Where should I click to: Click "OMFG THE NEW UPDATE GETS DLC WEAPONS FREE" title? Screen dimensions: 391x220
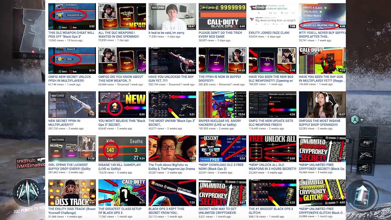pyautogui.click(x=271, y=123)
